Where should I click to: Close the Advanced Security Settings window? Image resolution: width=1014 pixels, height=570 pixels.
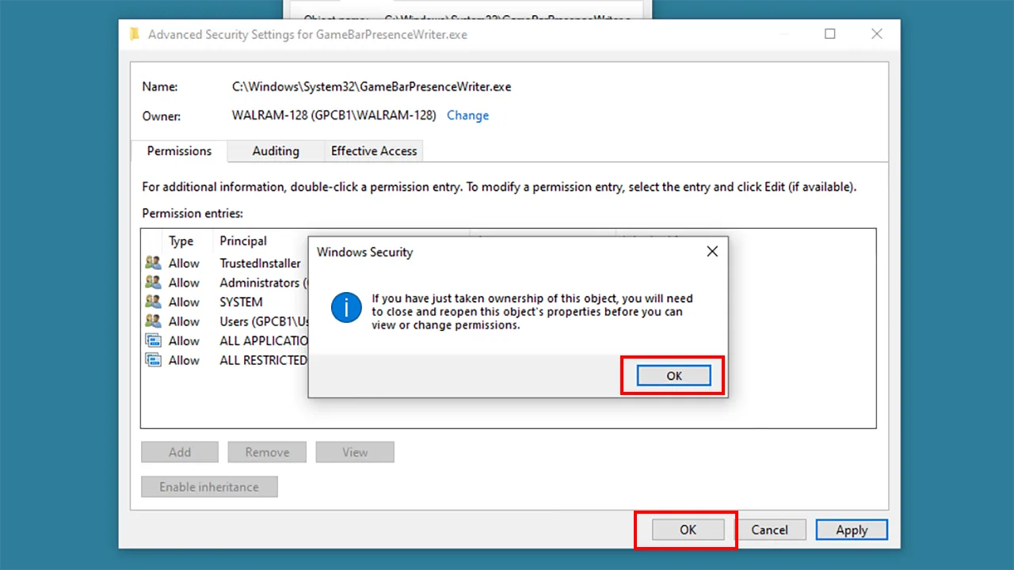[x=877, y=34]
